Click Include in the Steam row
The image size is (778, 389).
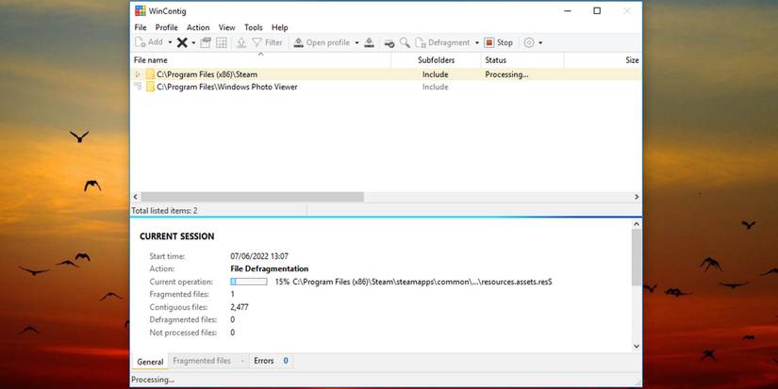[435, 74]
